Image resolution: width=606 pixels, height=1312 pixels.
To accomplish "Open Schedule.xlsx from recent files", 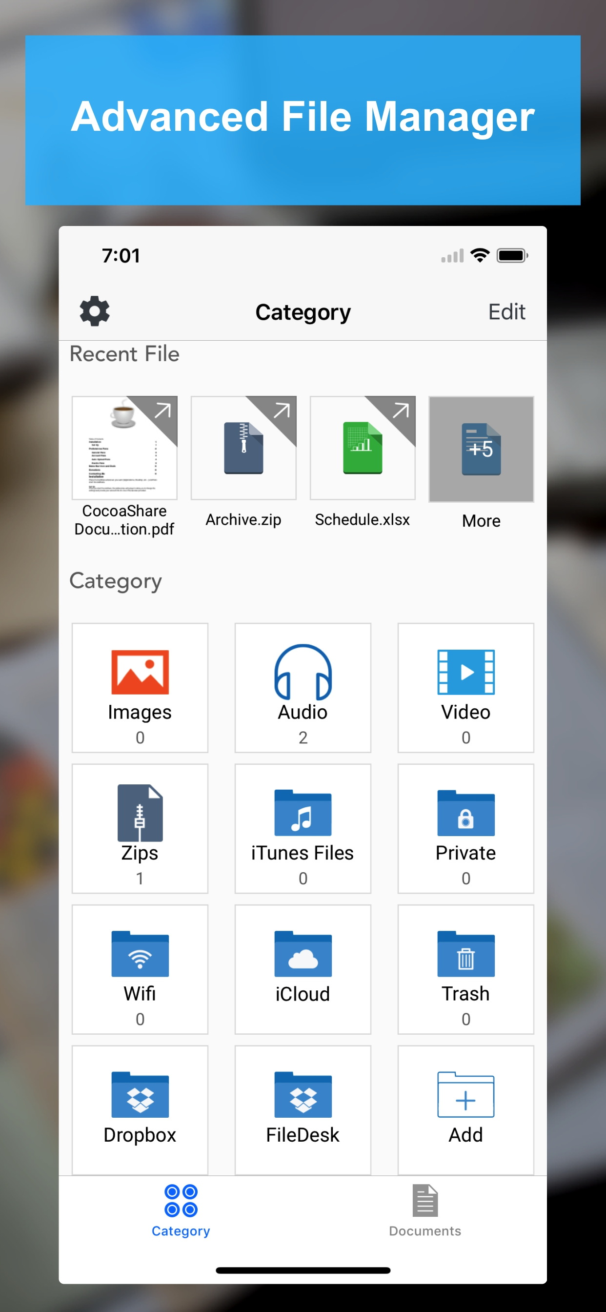I will 363,448.
